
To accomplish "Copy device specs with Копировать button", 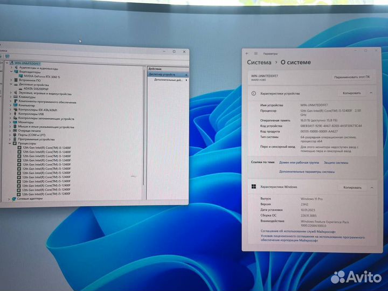I will (x=351, y=93).
